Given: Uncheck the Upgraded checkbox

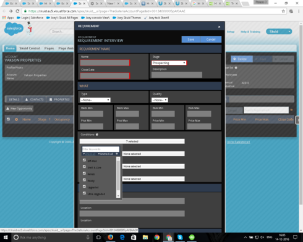Looking at the screenshot, I should [84, 186].
